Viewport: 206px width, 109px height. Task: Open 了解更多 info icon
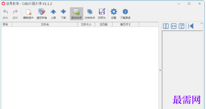coord(125,14)
